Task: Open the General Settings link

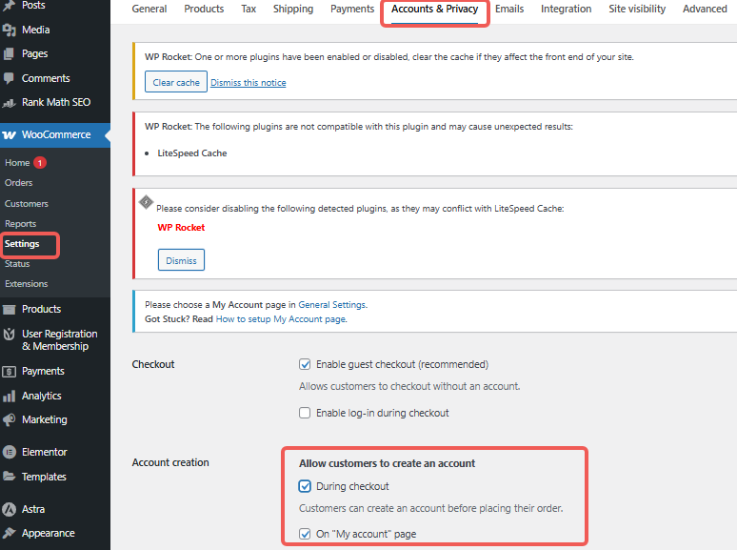Action: (x=331, y=305)
